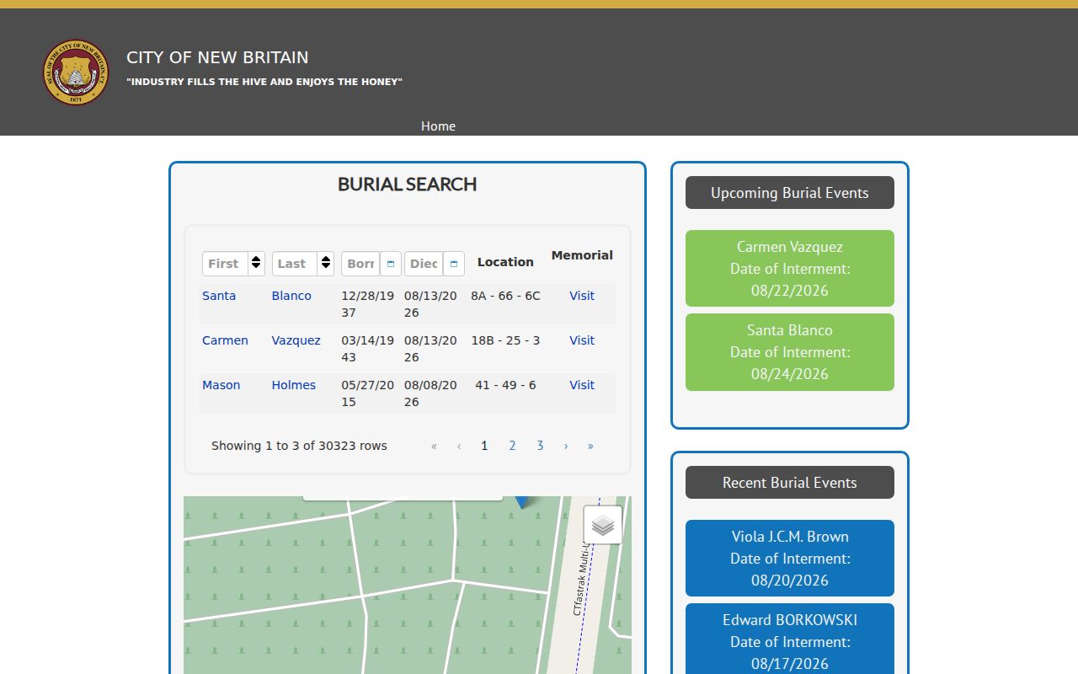Open Blanco last name link
The width and height of the screenshot is (1078, 674).
(x=291, y=296)
